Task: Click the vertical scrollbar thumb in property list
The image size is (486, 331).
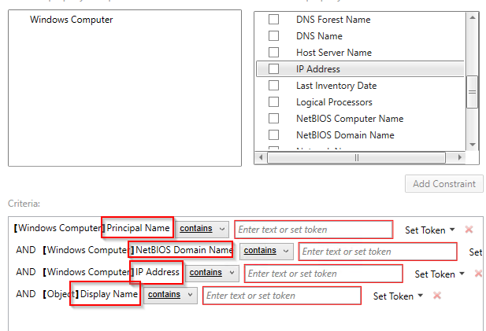Action: pyautogui.click(x=472, y=92)
